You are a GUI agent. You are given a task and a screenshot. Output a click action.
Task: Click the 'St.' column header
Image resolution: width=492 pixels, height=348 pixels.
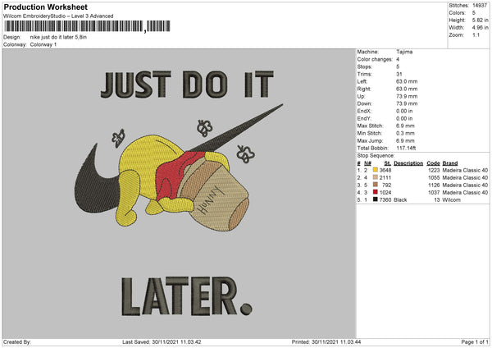(x=388, y=163)
